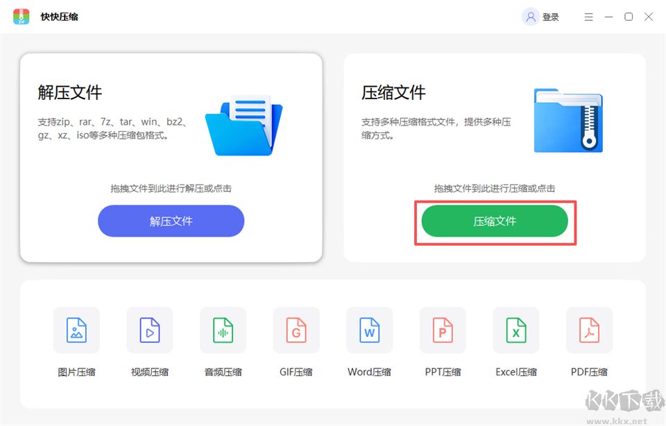
Task: Open the 视频压缩 video icon
Action: [150, 330]
